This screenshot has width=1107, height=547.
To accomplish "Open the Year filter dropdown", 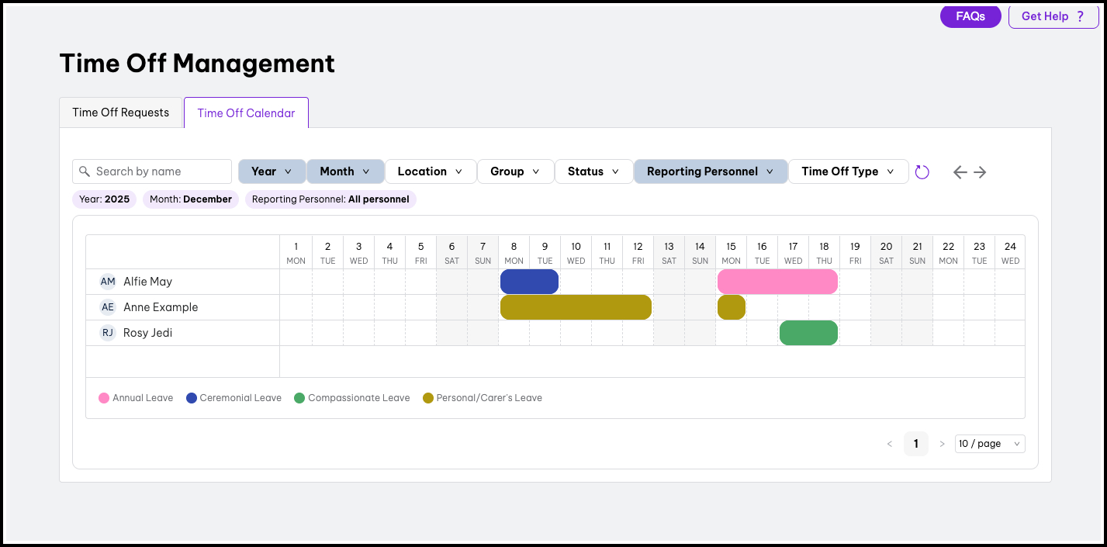I will coord(272,171).
